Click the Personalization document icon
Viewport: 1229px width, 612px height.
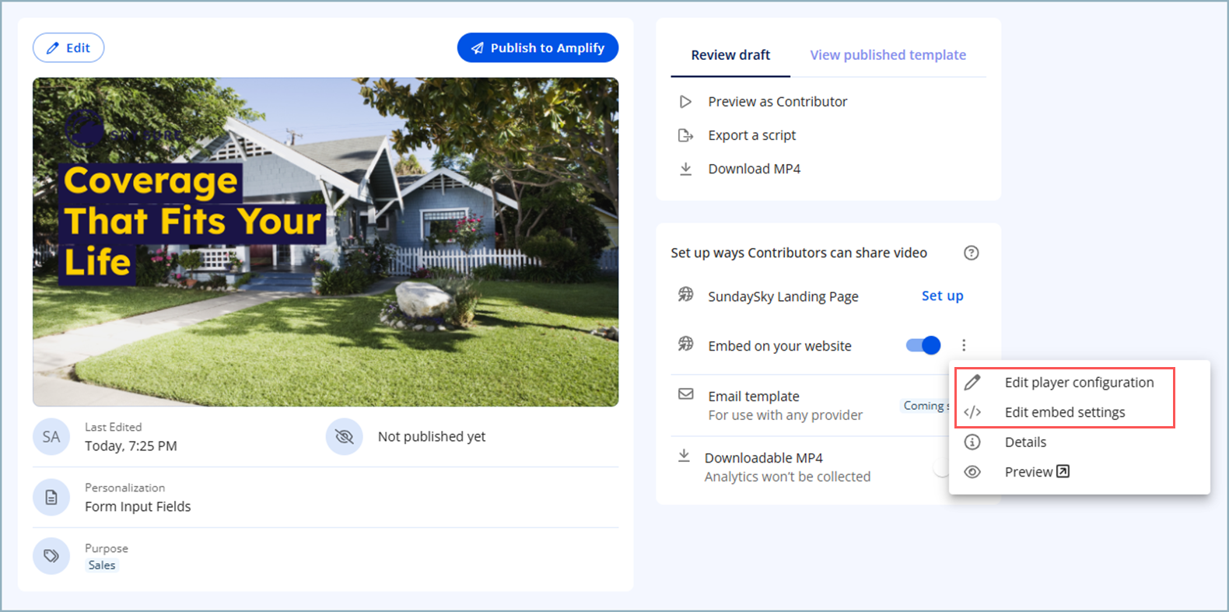[x=51, y=497]
